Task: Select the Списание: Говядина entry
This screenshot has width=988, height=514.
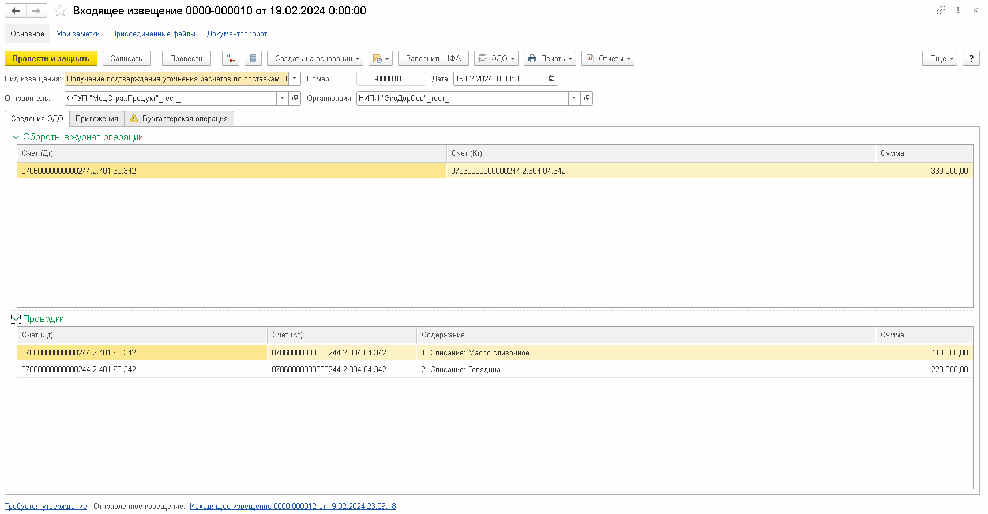Action: (646, 369)
